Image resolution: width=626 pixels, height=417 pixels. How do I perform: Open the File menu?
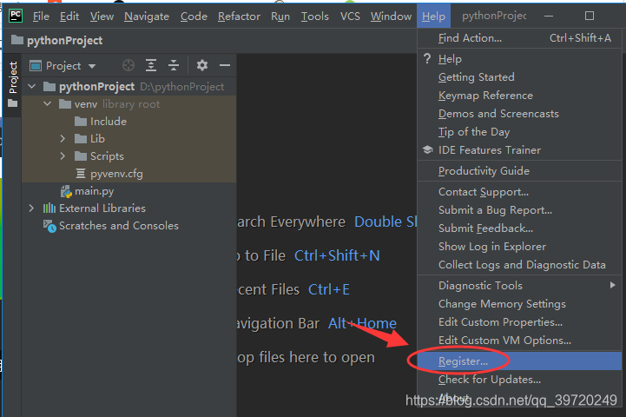pyautogui.click(x=41, y=17)
